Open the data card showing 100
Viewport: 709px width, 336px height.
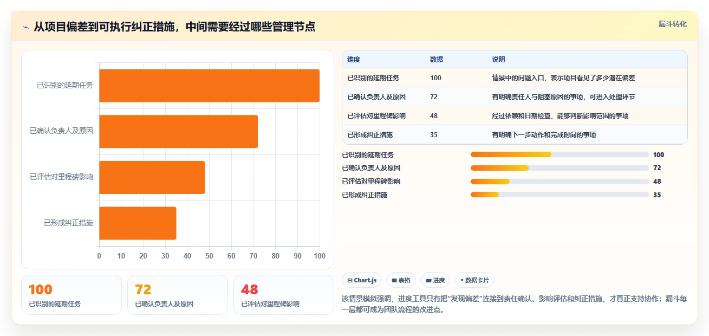tap(71, 295)
